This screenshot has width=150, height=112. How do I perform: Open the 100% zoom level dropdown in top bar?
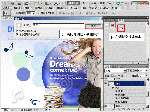pos(41,3)
